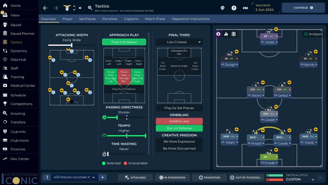Image resolution: width=328 pixels, height=185 pixels.
Task: Click the back arrow in the header
Action: coord(45,8)
